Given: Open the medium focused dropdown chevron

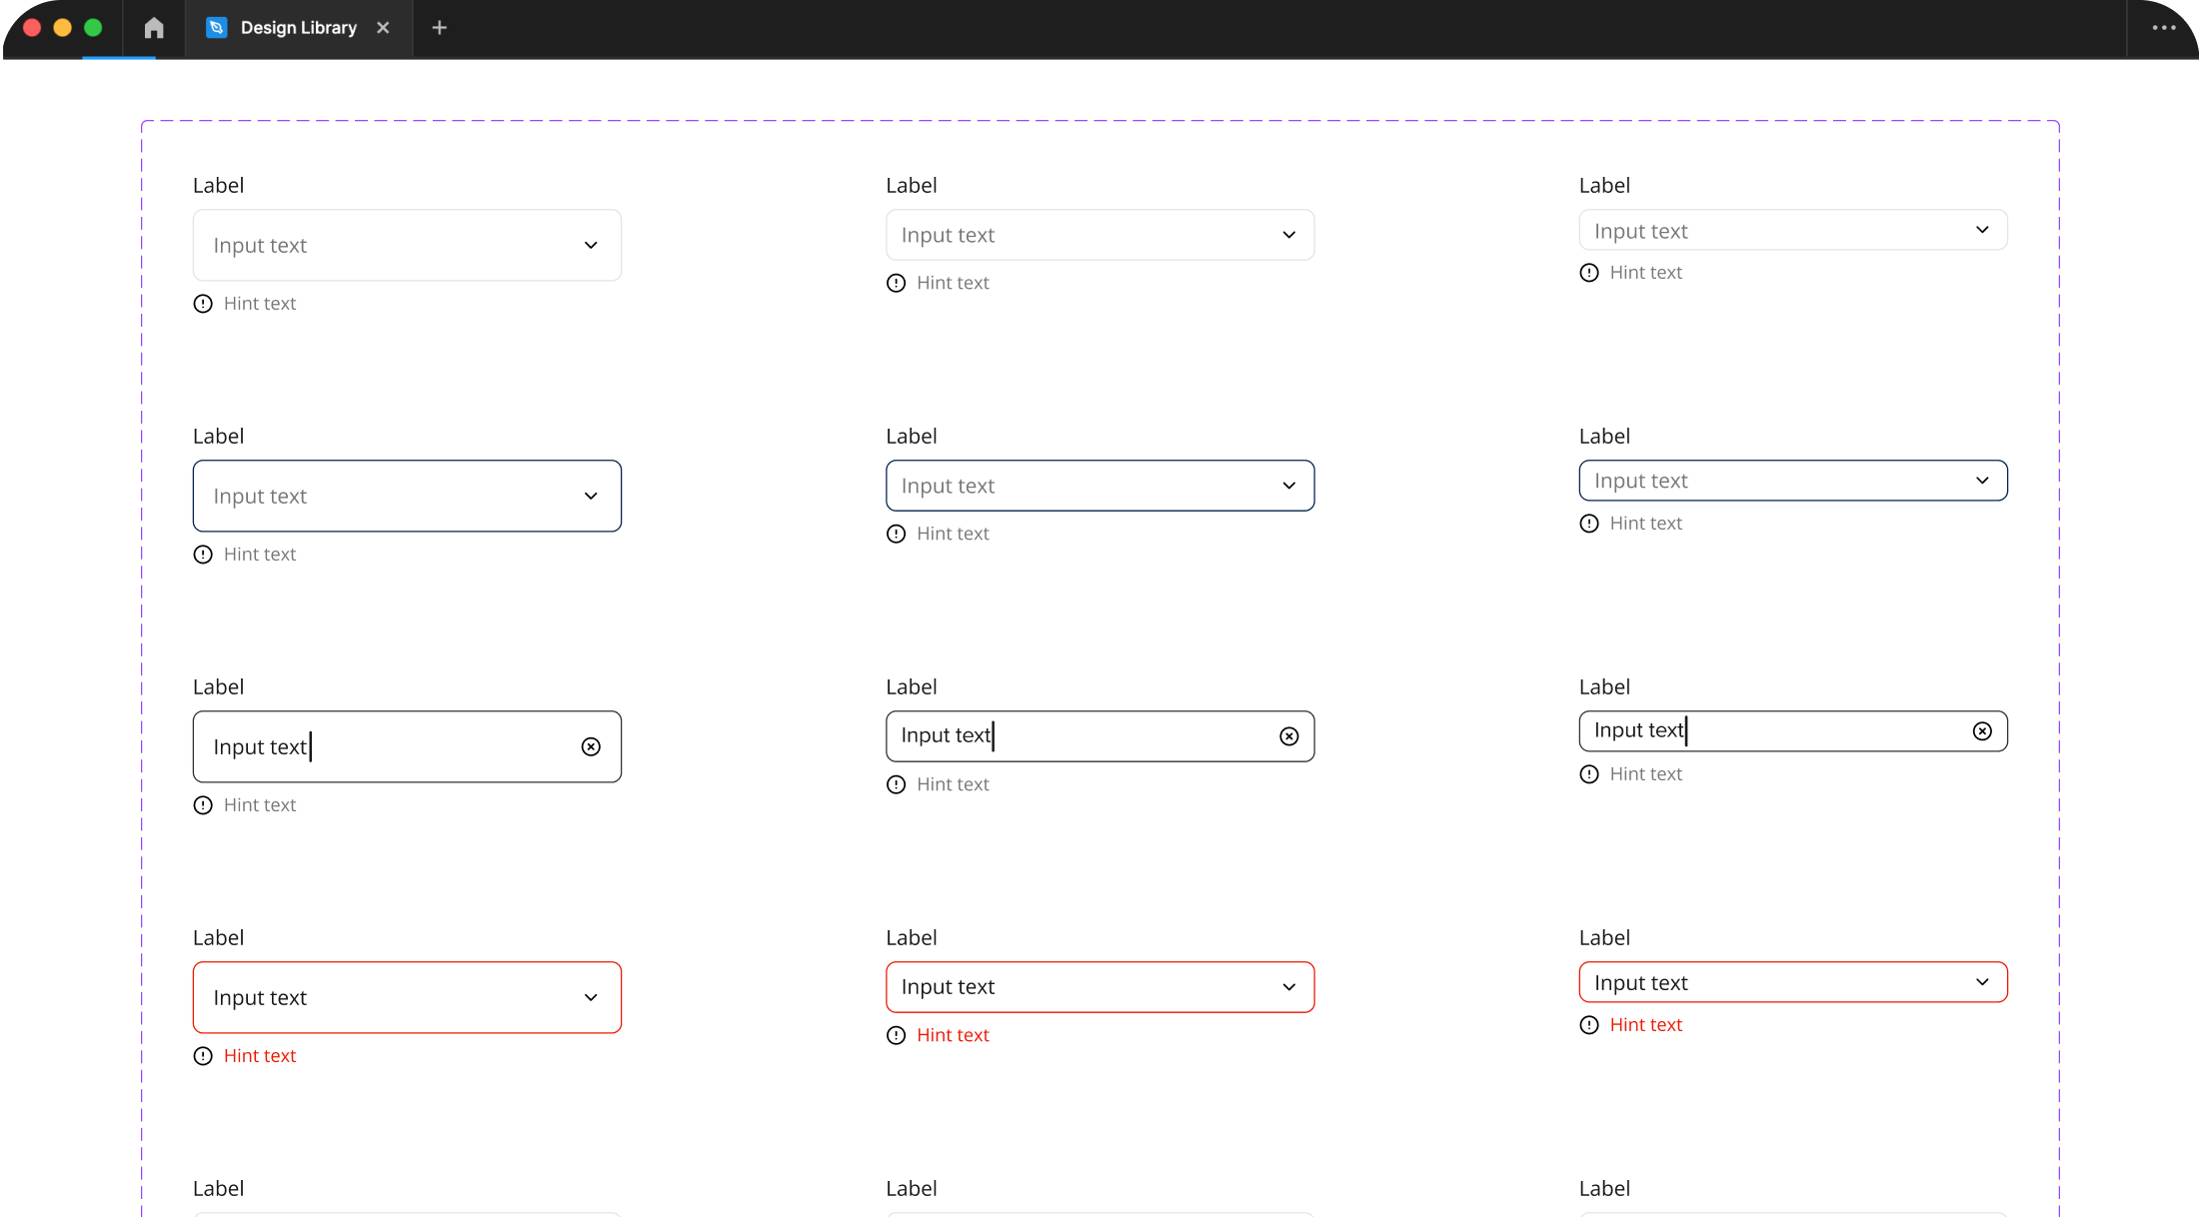Looking at the screenshot, I should pos(1289,486).
